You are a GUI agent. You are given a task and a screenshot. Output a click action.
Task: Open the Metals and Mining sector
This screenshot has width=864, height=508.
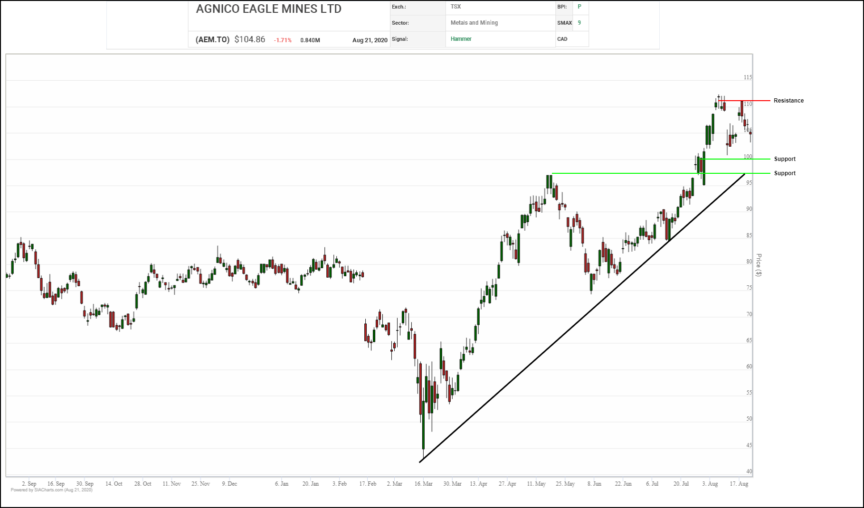(x=474, y=23)
